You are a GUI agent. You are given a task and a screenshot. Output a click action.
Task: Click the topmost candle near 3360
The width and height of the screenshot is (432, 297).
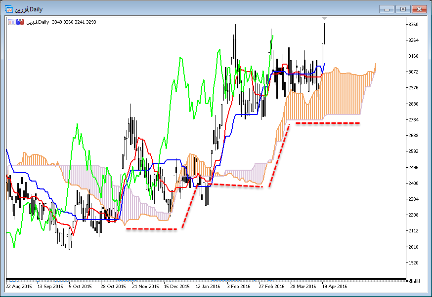pos(324,30)
